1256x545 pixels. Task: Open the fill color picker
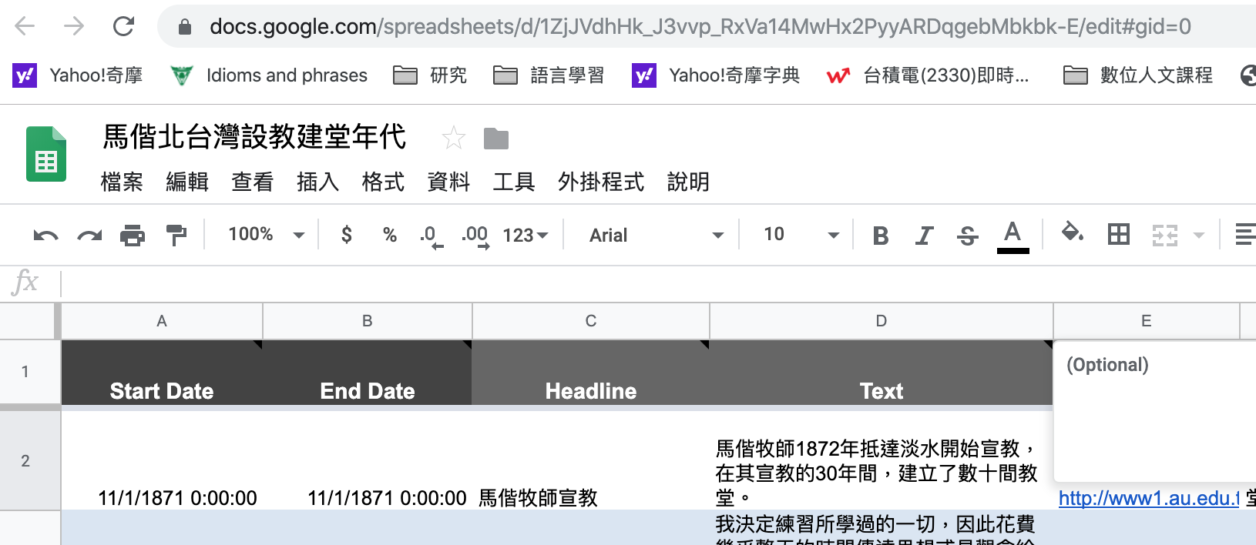tap(1072, 233)
